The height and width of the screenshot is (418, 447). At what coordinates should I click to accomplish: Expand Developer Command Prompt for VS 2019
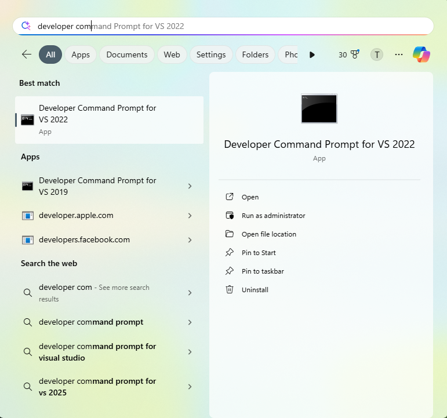click(x=190, y=186)
